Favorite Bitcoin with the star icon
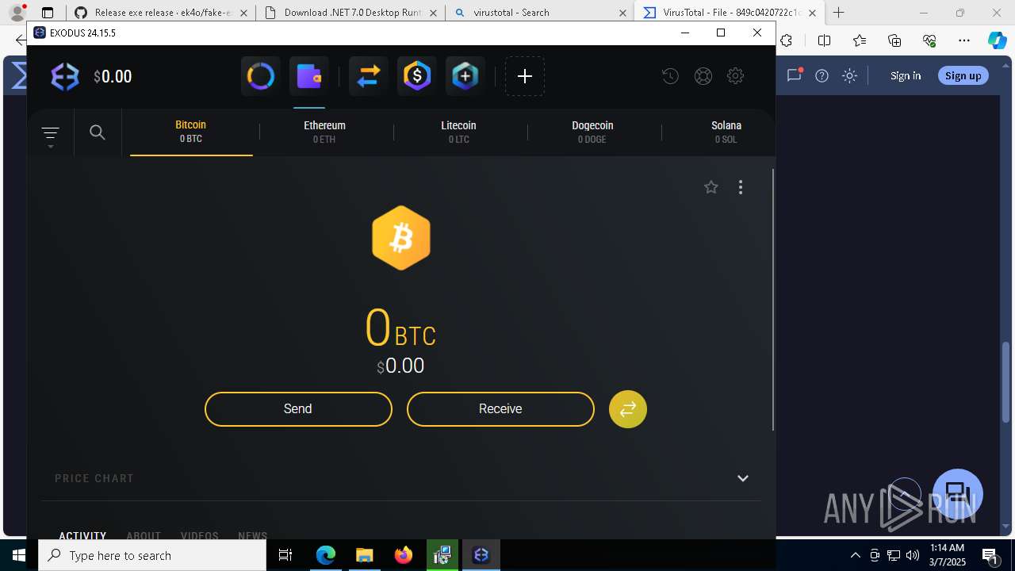Screen dimensions: 1015x571 (711, 187)
